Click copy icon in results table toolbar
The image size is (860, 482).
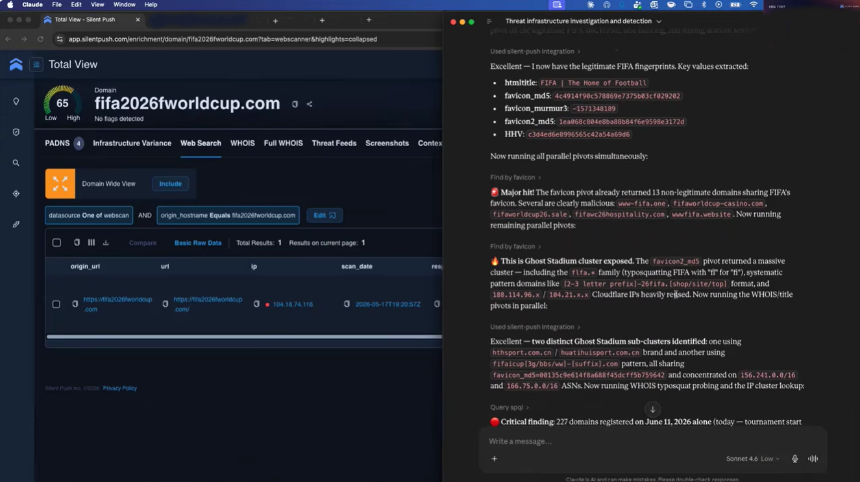[77, 242]
